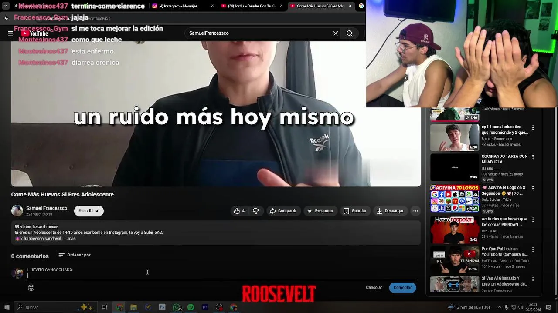Open options for Por Qué Publicar video
This screenshot has width=558, height=313.
[x=533, y=250]
